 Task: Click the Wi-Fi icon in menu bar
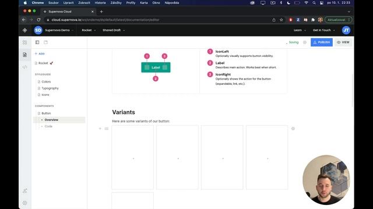point(307,3)
